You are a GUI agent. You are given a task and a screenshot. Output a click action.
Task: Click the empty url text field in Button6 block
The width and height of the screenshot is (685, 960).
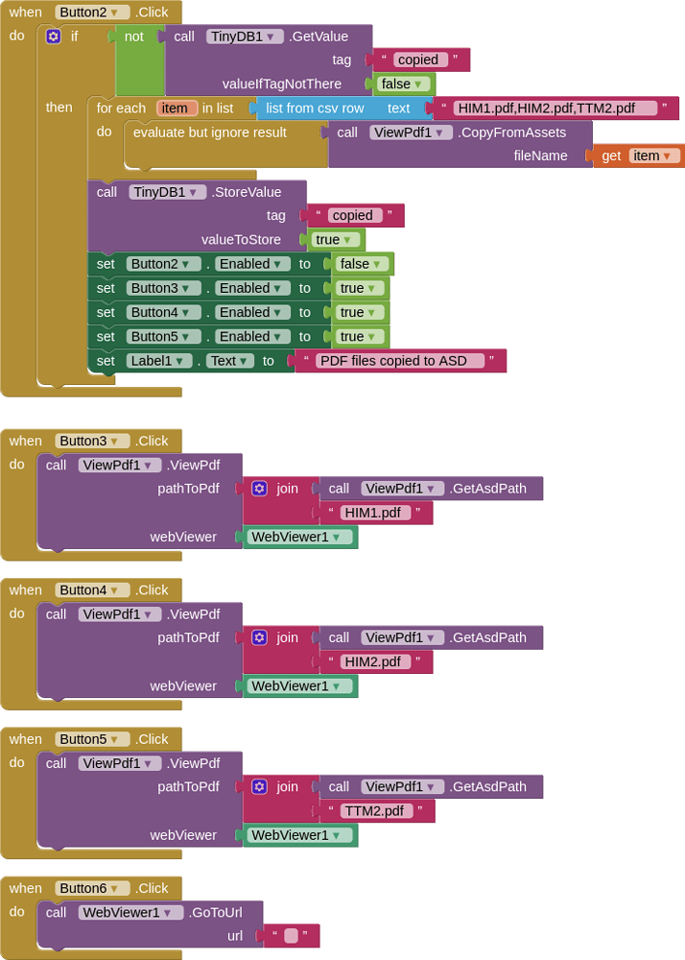[x=291, y=936]
